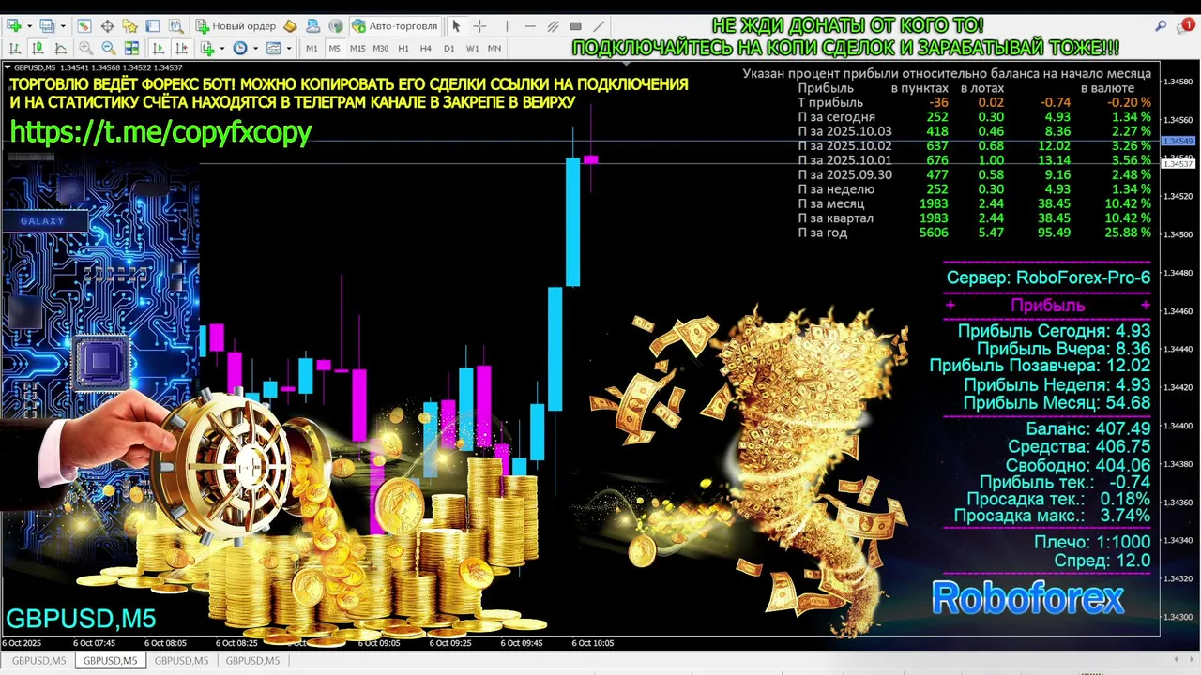Select the arrow cursor tool
This screenshot has height=675, width=1201.
pyautogui.click(x=456, y=26)
